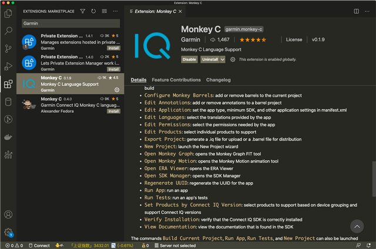This screenshot has height=249, width=376.
Task: Click Connect in the status bar
Action: (39, 245)
